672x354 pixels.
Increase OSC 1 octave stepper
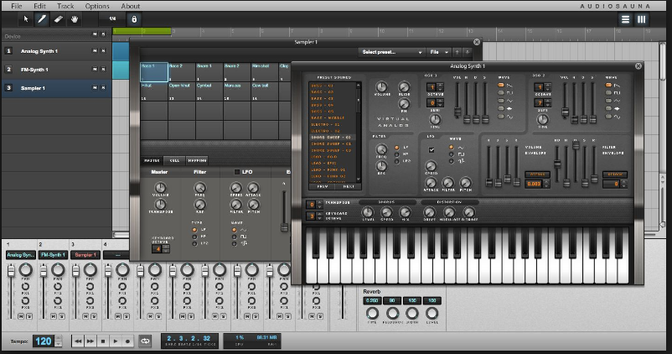440,86
